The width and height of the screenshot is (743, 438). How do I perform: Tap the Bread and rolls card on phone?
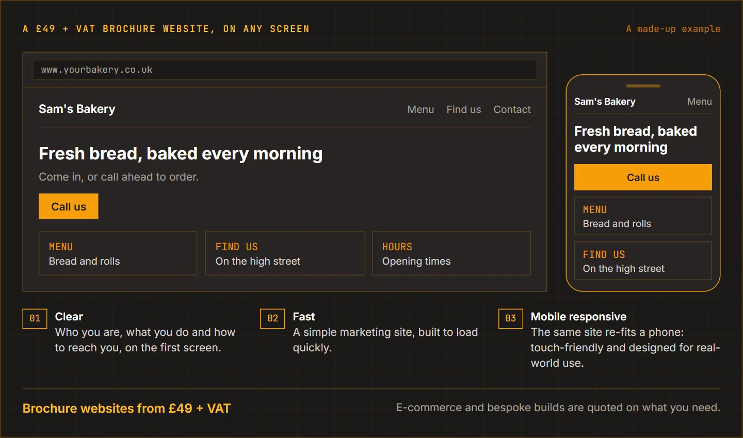click(x=643, y=216)
